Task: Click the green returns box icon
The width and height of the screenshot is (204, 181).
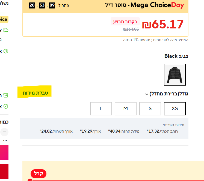Action: click(6, 95)
